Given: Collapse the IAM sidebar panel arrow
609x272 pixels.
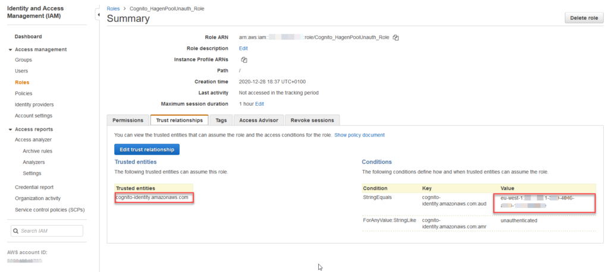Looking at the screenshot, I should click(98, 14).
